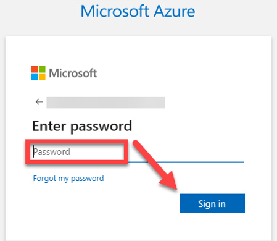The image size is (277, 241).
Task: Click the 'password' word in Forgot link
Action: coord(87,179)
